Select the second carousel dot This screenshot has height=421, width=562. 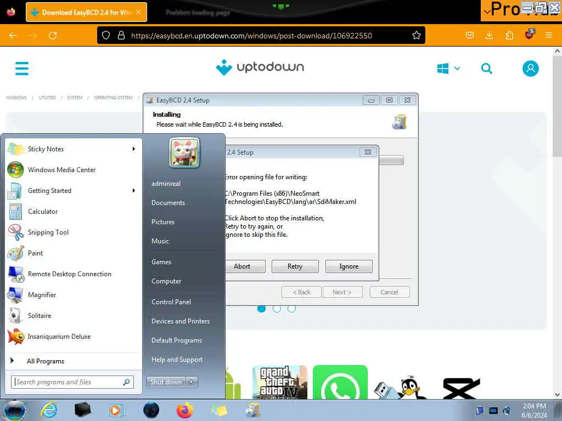(277, 308)
